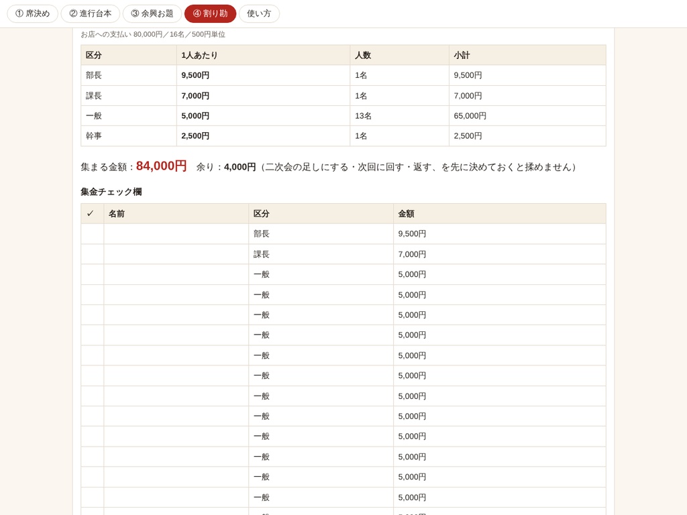687x515 pixels.
Task: Click the 部長 9,500円 per-person cell
Action: coord(263,75)
